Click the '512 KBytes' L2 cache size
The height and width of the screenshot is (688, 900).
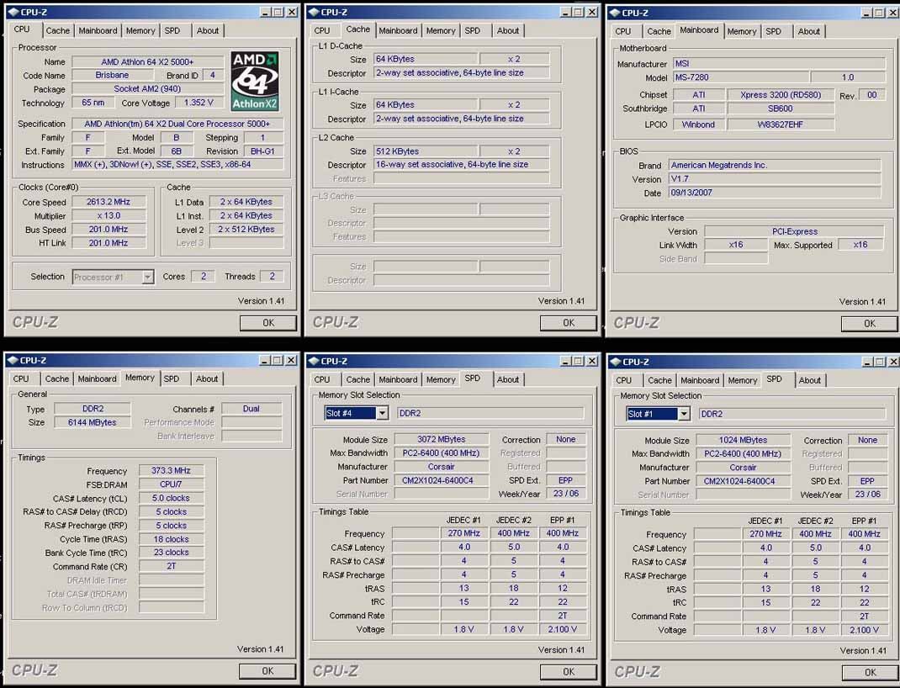coord(426,151)
